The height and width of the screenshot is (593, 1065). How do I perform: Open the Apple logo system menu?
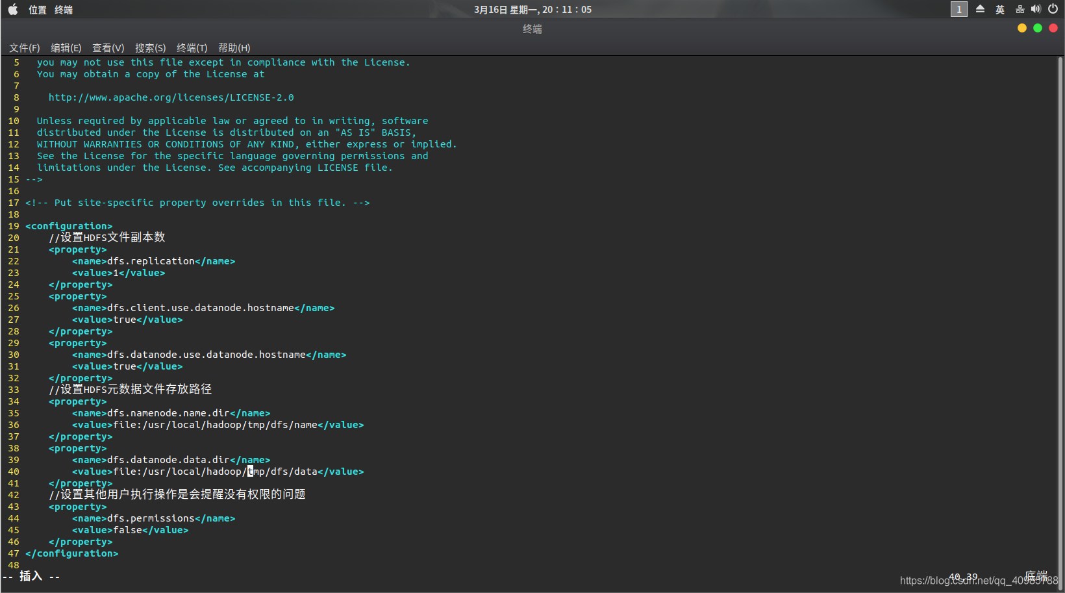pos(13,10)
